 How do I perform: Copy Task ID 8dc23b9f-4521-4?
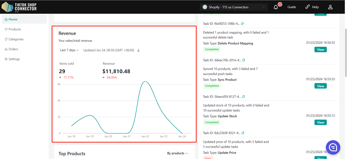coord(243,133)
